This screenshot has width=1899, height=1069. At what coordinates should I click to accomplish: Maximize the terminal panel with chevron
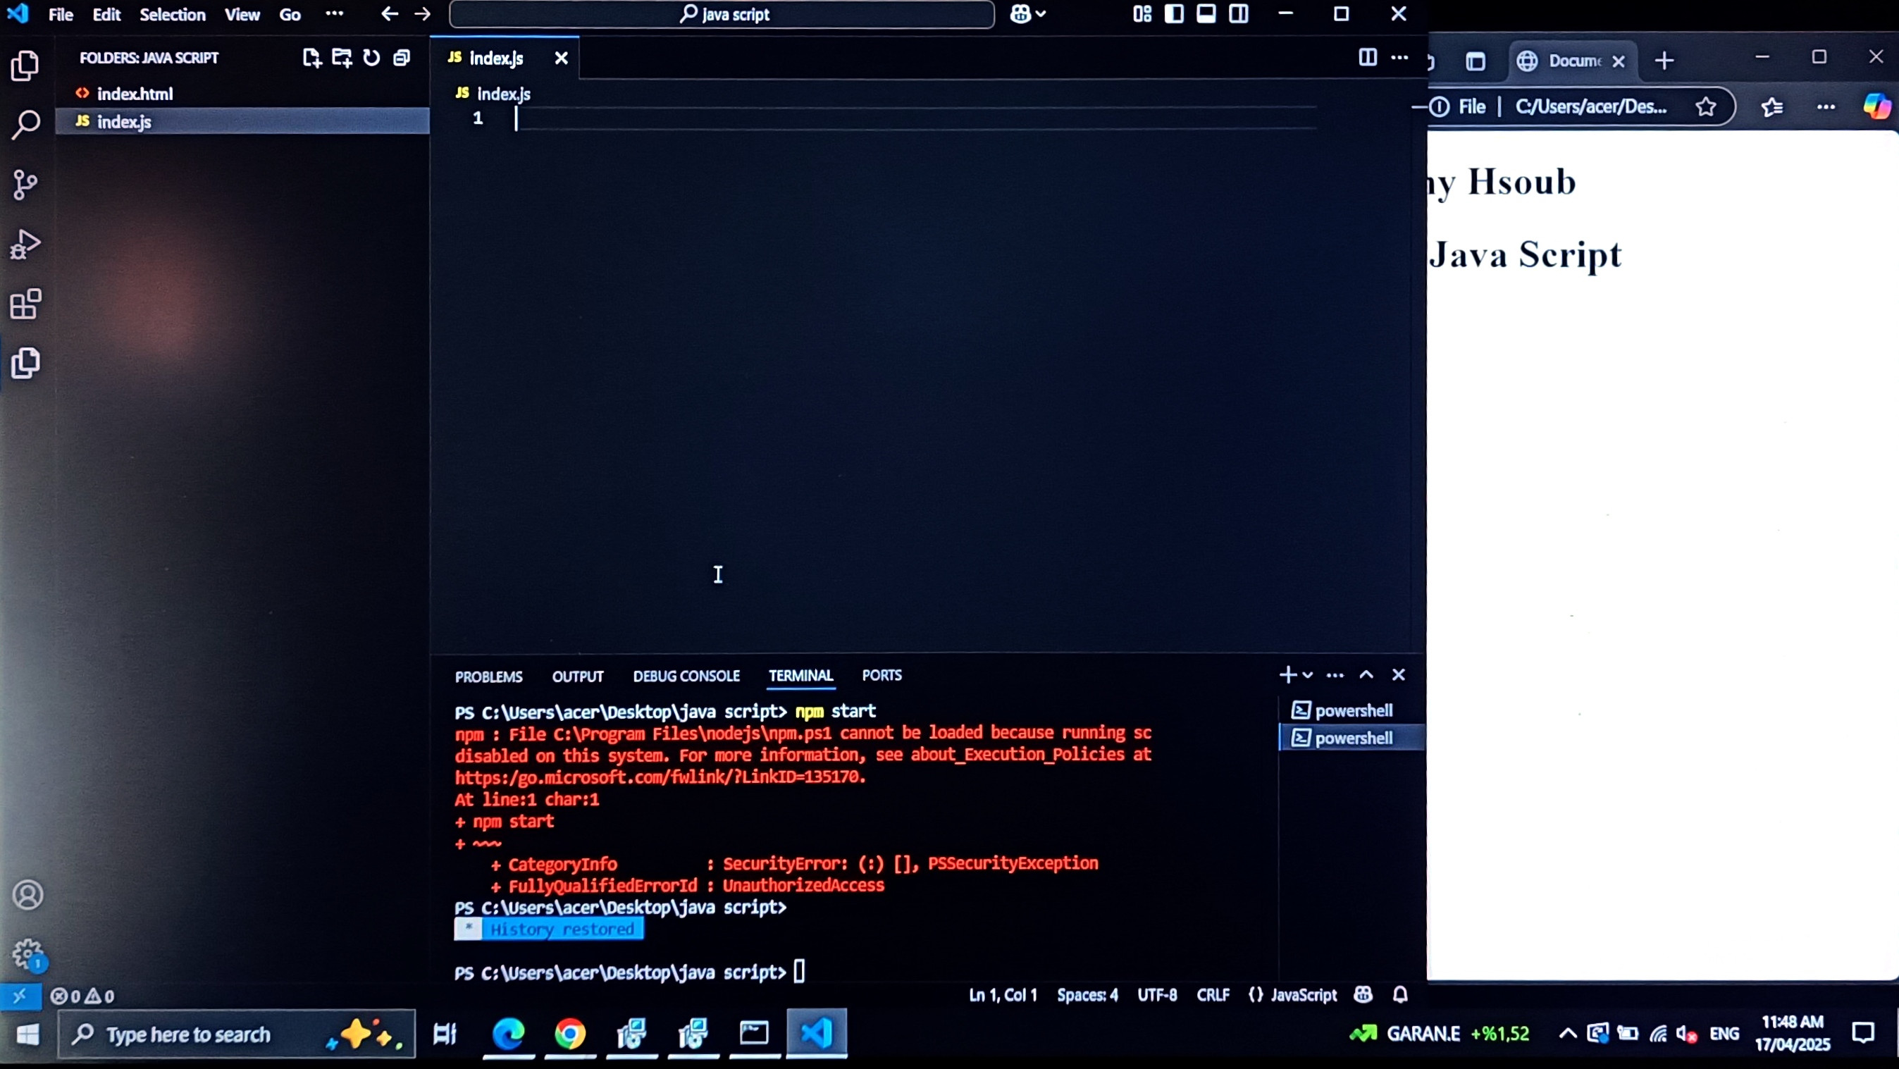(1366, 675)
